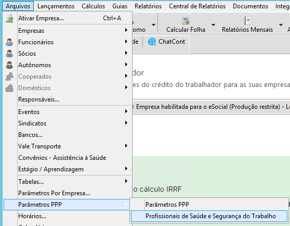Open the Calcular Folha dropdown arrow
Screen dimensions: 290x226
(213, 24)
